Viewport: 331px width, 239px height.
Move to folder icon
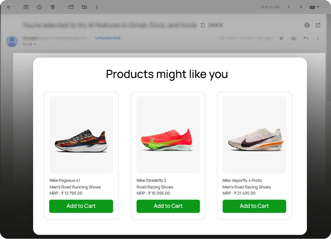click(84, 7)
